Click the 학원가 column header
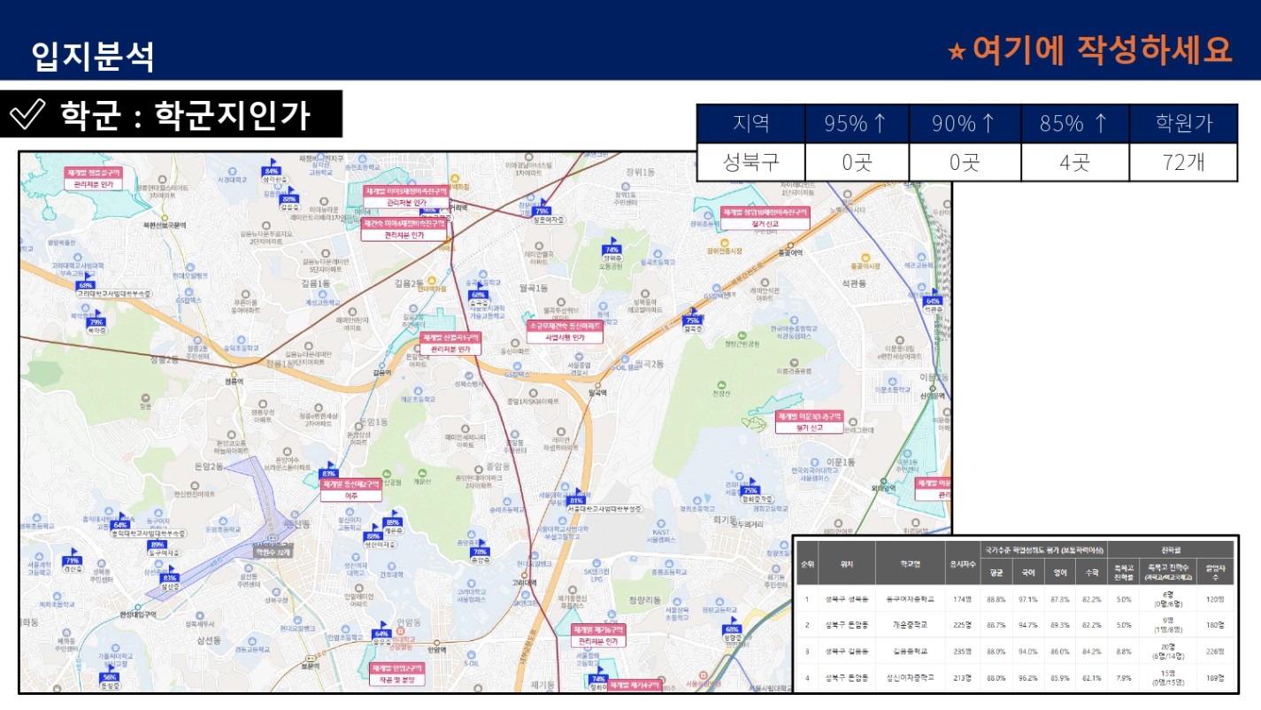 coord(1183,124)
